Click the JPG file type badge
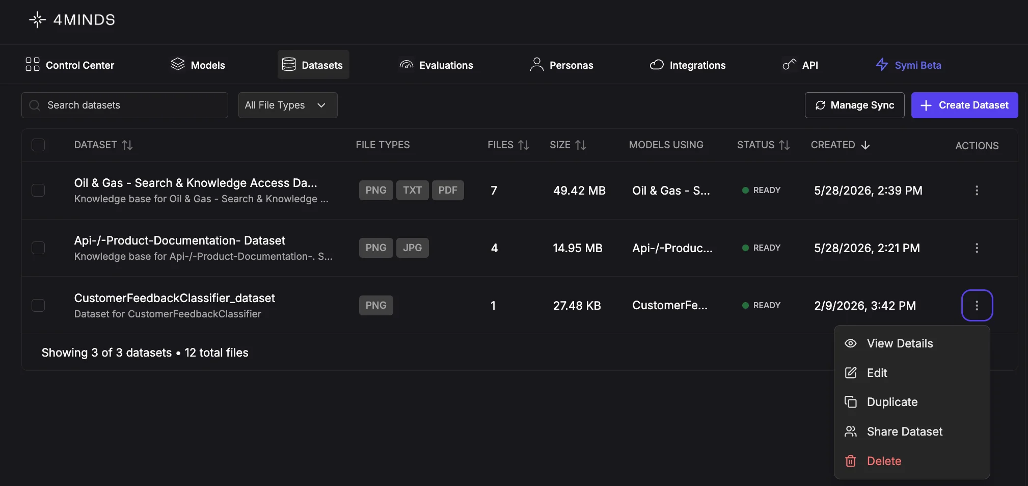The width and height of the screenshot is (1028, 486). point(412,248)
